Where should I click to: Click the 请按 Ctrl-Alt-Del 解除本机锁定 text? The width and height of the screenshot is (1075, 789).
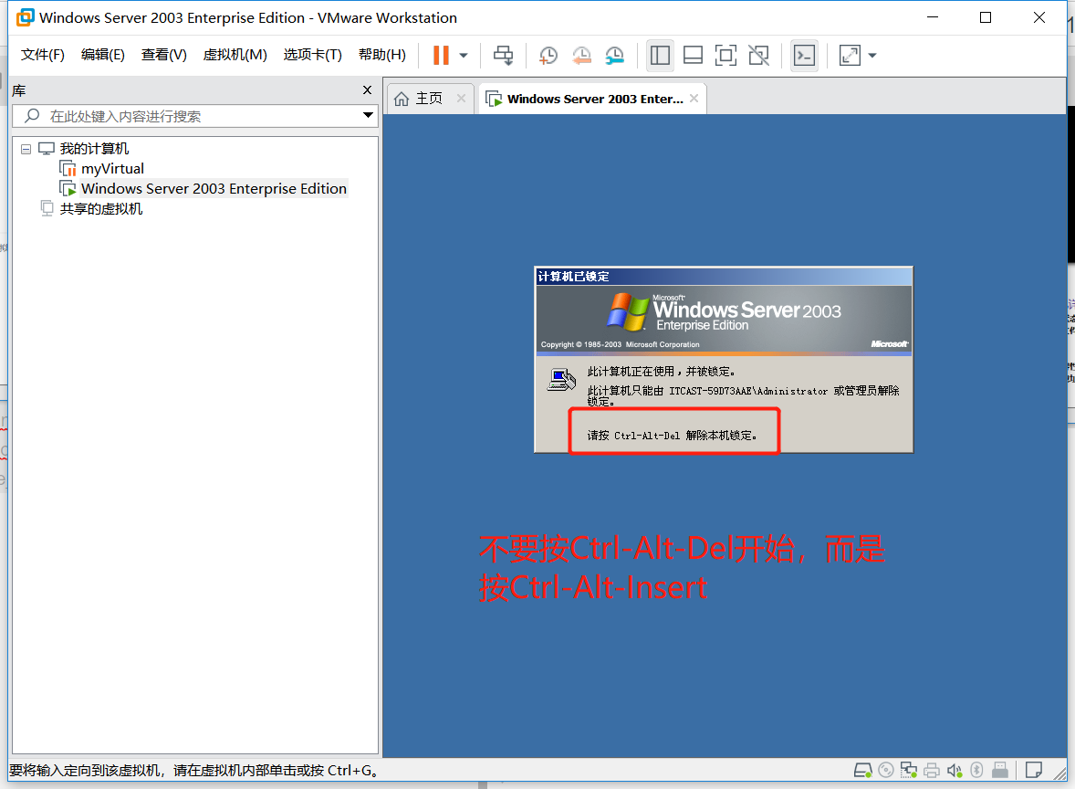[x=672, y=435]
